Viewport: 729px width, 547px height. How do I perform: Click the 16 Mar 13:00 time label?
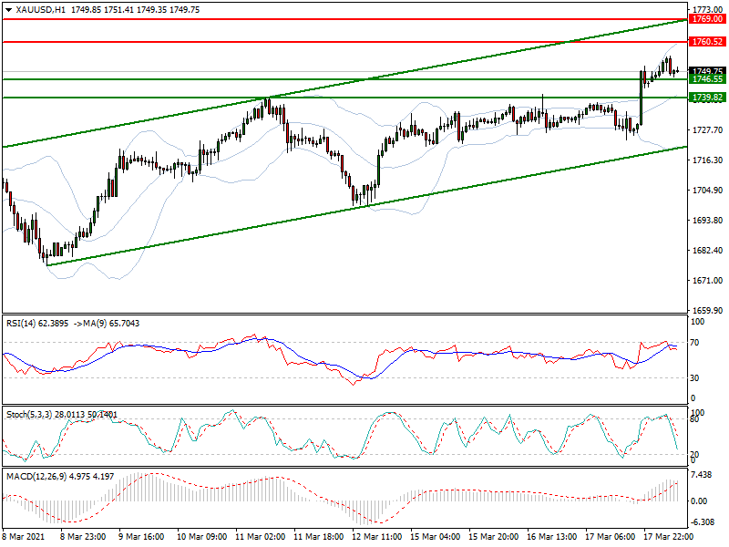click(552, 537)
